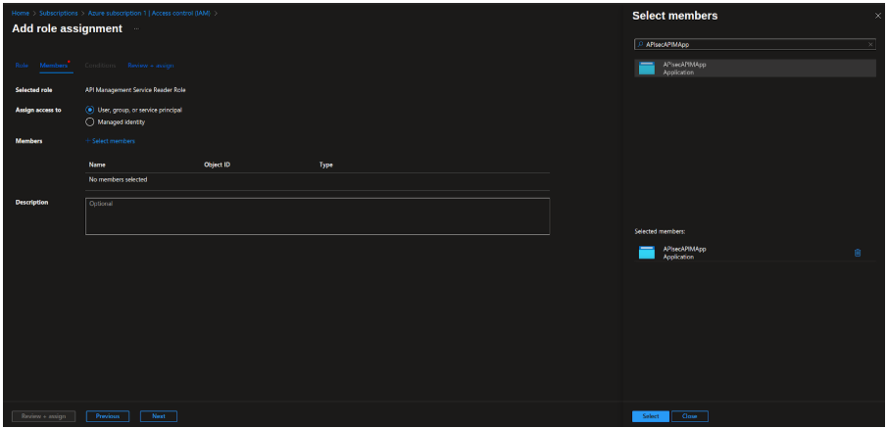
Task: Click the Type column header
Action: click(x=325, y=166)
